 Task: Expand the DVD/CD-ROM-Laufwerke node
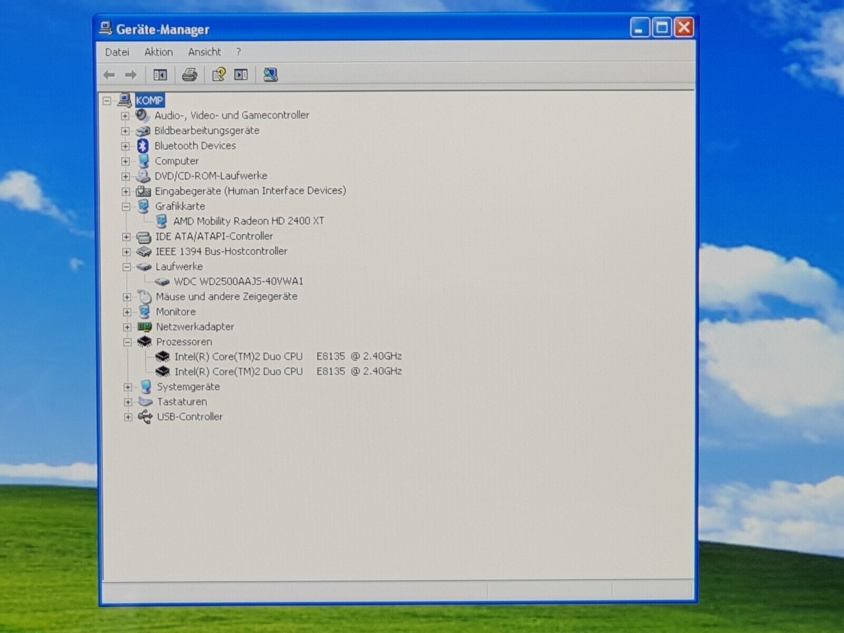coord(126,176)
